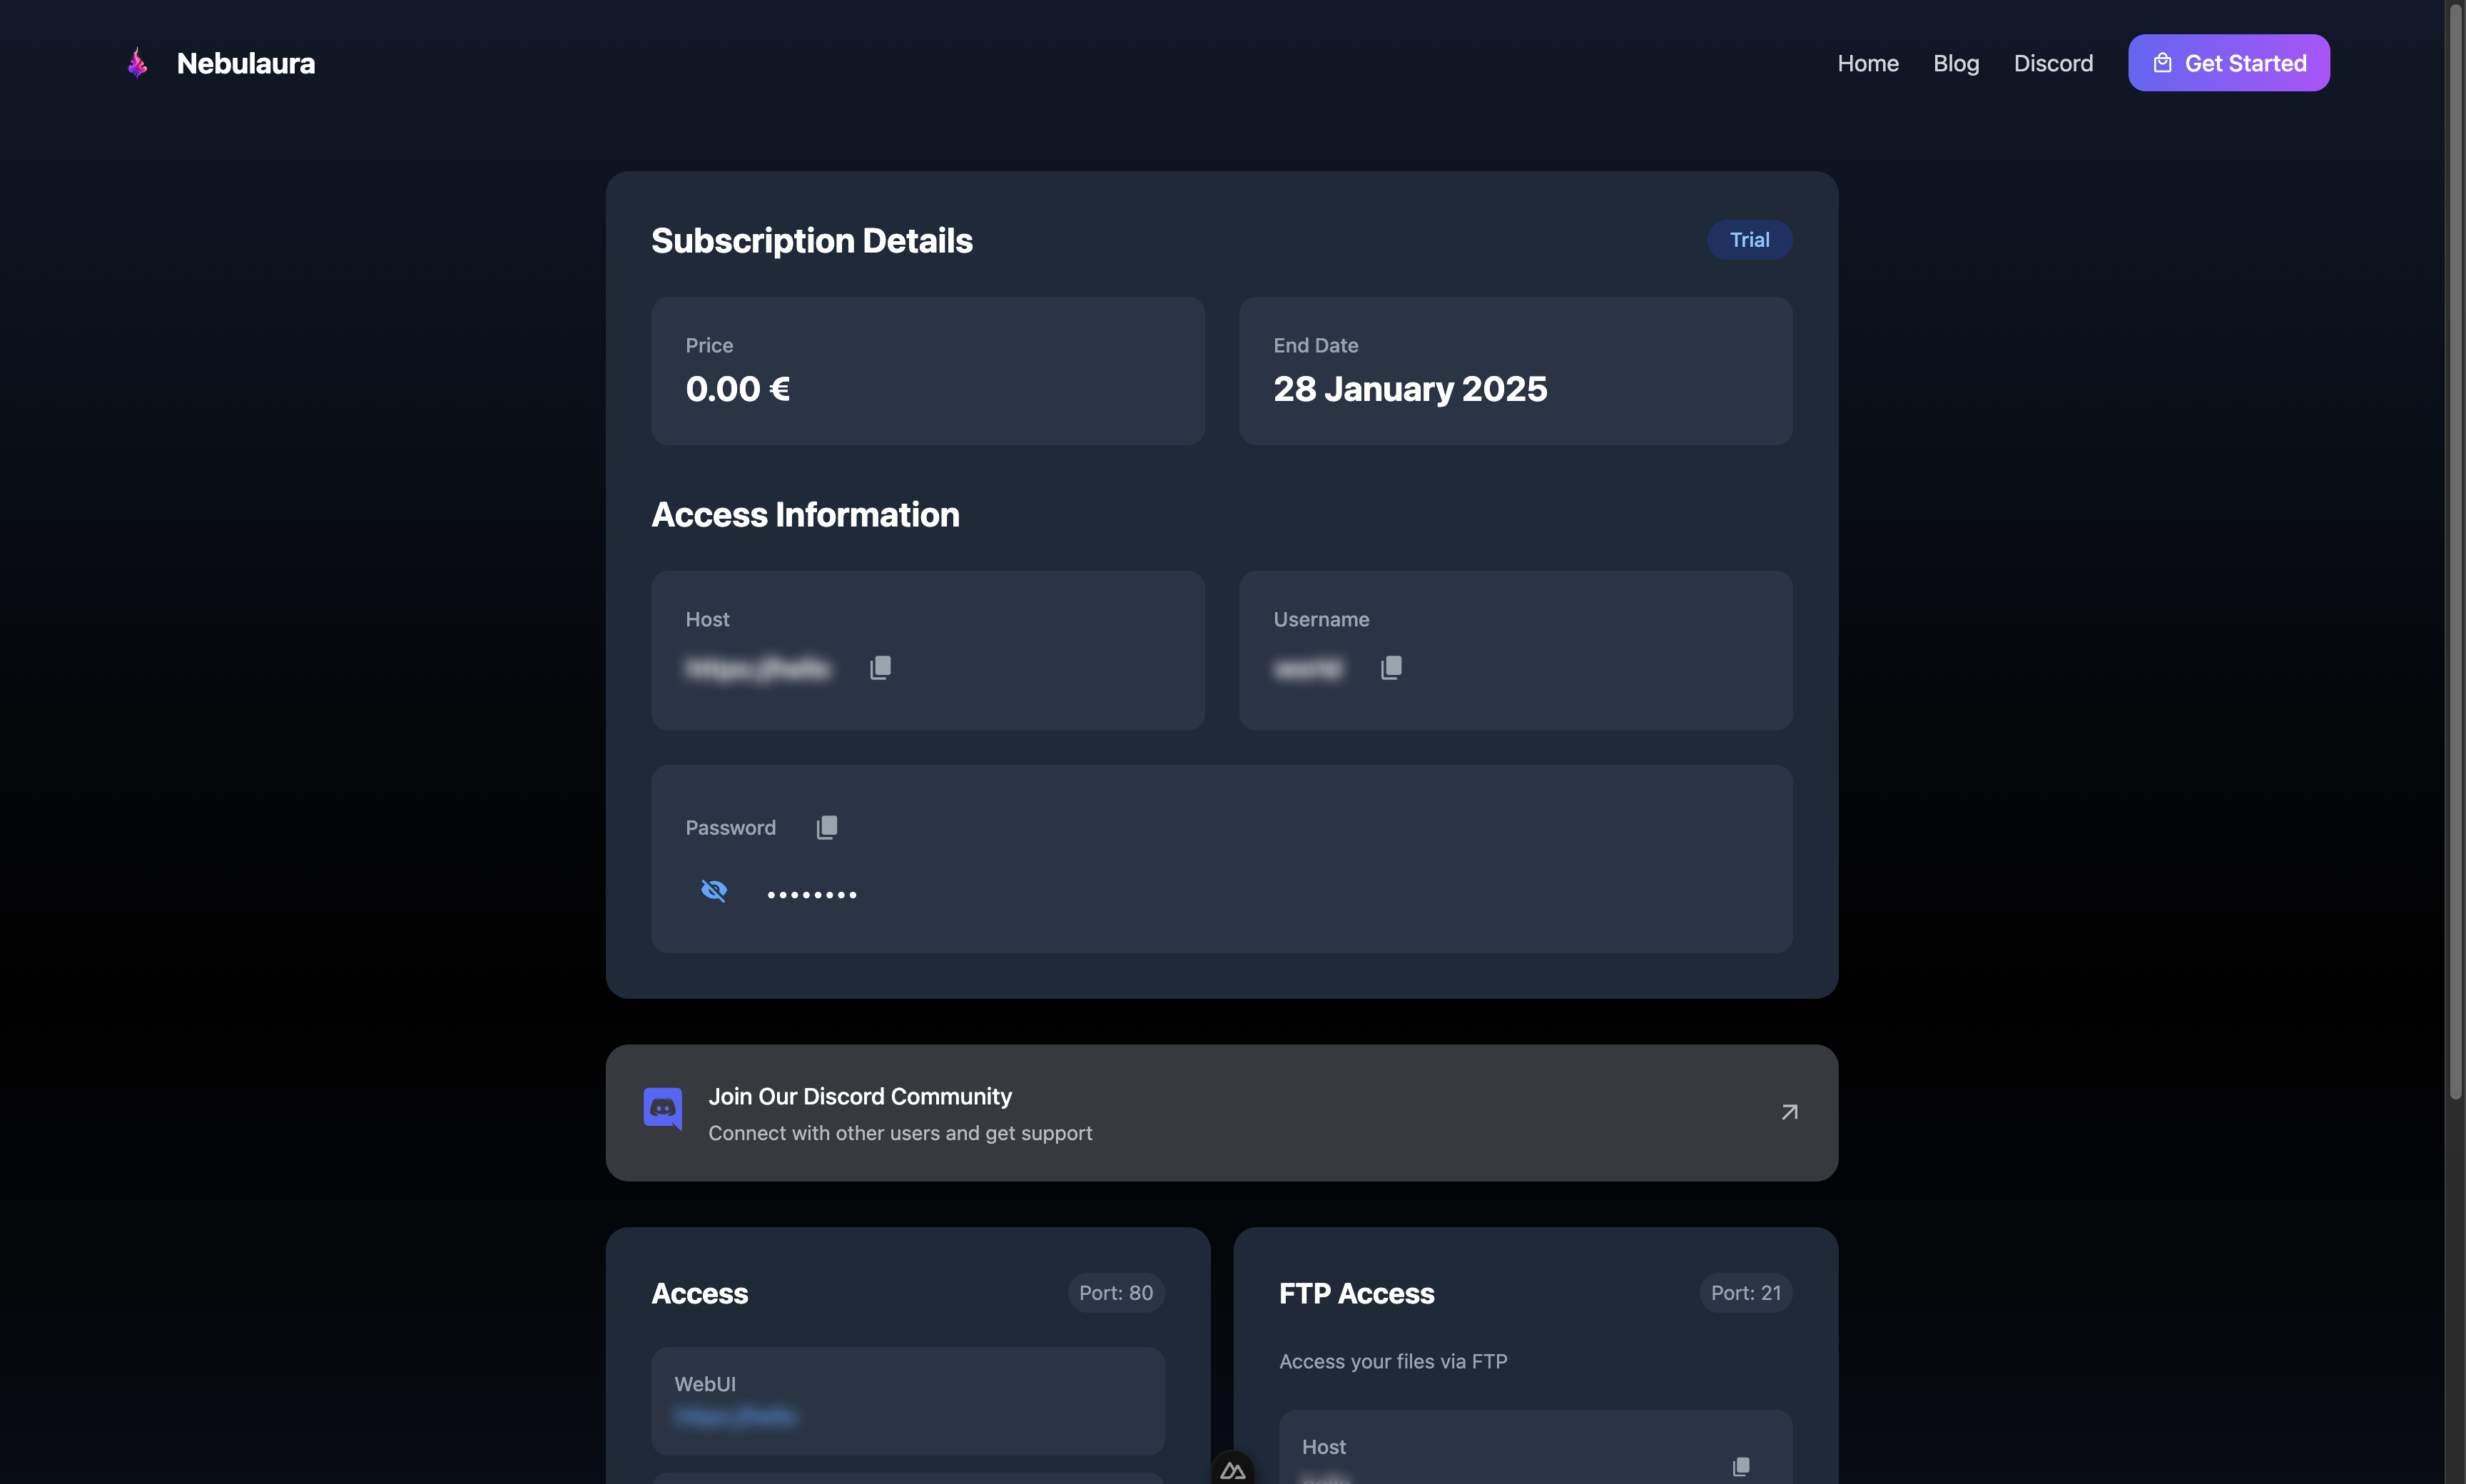The width and height of the screenshot is (2466, 1484).
Task: Copy the FTP Access host value
Action: [x=1741, y=1466]
